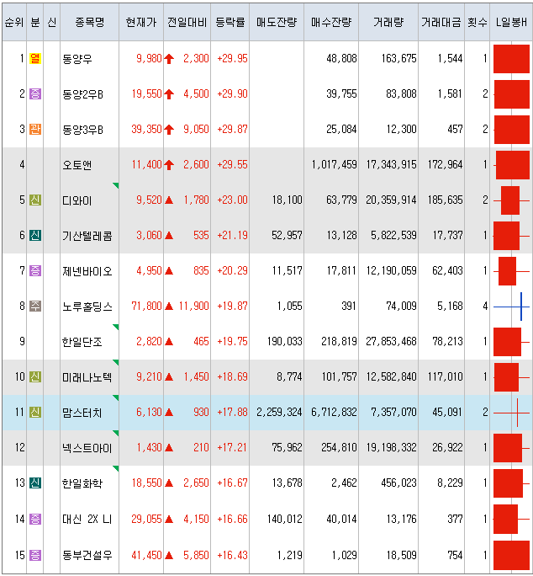533x576 pixels.
Task: Select stock name 동양우
Action: pyautogui.click(x=77, y=59)
